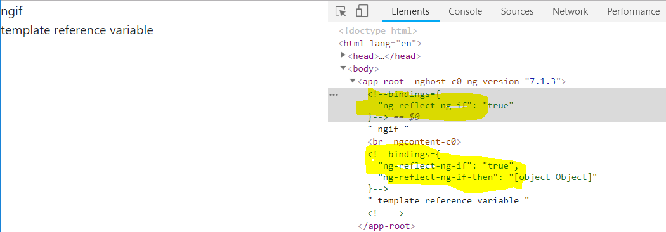Select the closing app-root tag
The width and height of the screenshot is (666, 232).
click(386, 226)
